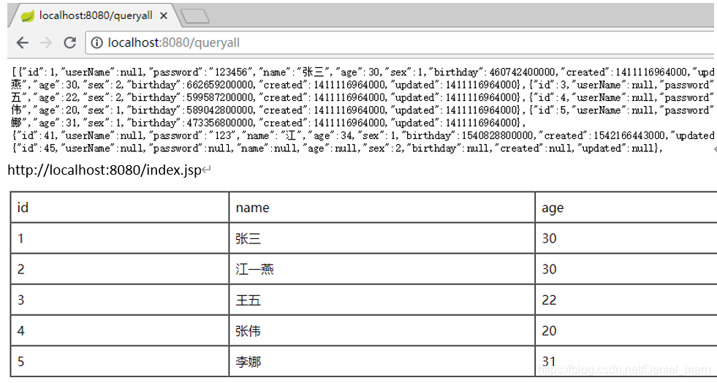Image resolution: width=717 pixels, height=383 pixels.
Task: Click the 'name' table header
Action: pyautogui.click(x=382, y=208)
